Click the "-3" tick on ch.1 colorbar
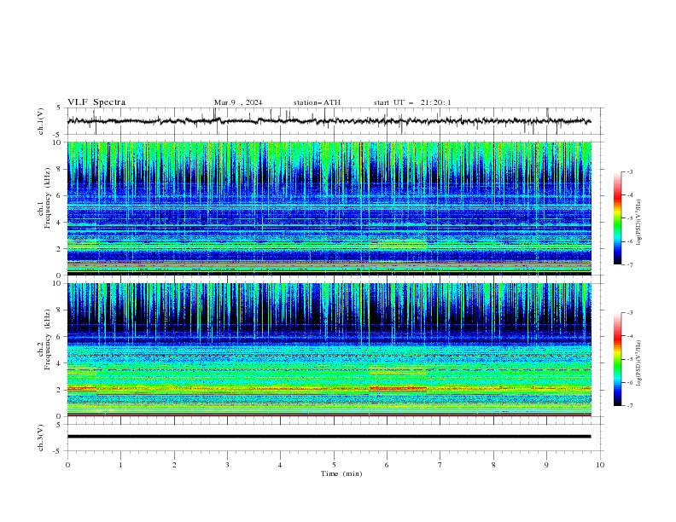 click(630, 171)
